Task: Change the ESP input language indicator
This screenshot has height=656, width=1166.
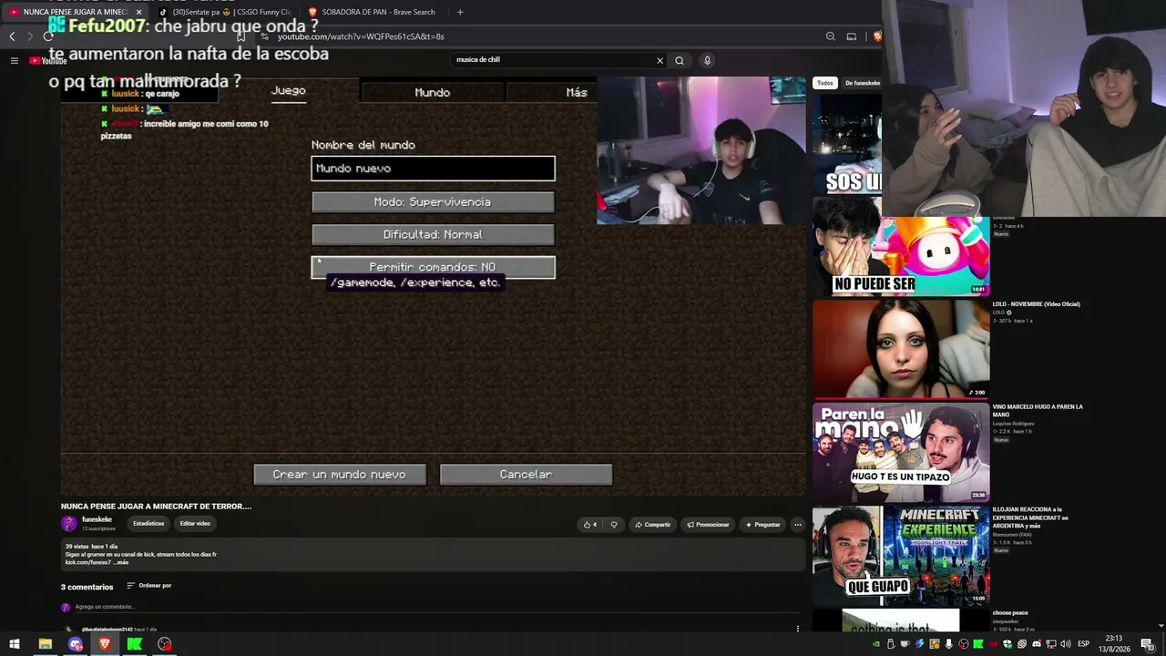Action: pos(1083,644)
